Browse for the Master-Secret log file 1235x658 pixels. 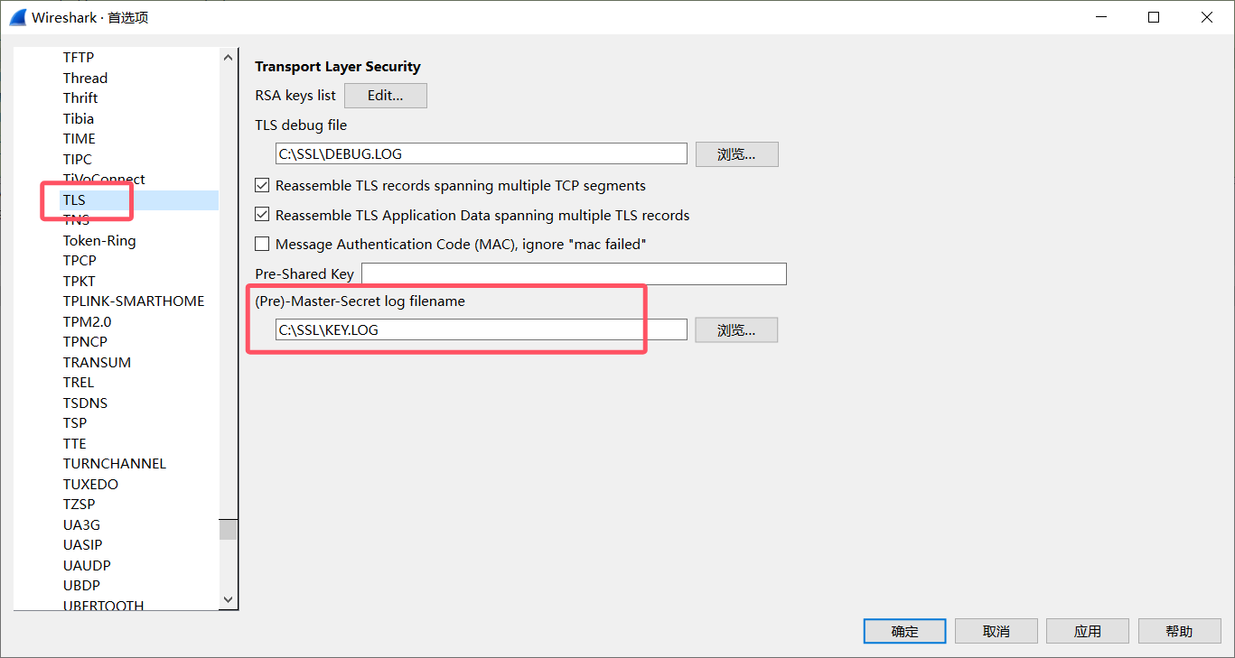tap(736, 330)
